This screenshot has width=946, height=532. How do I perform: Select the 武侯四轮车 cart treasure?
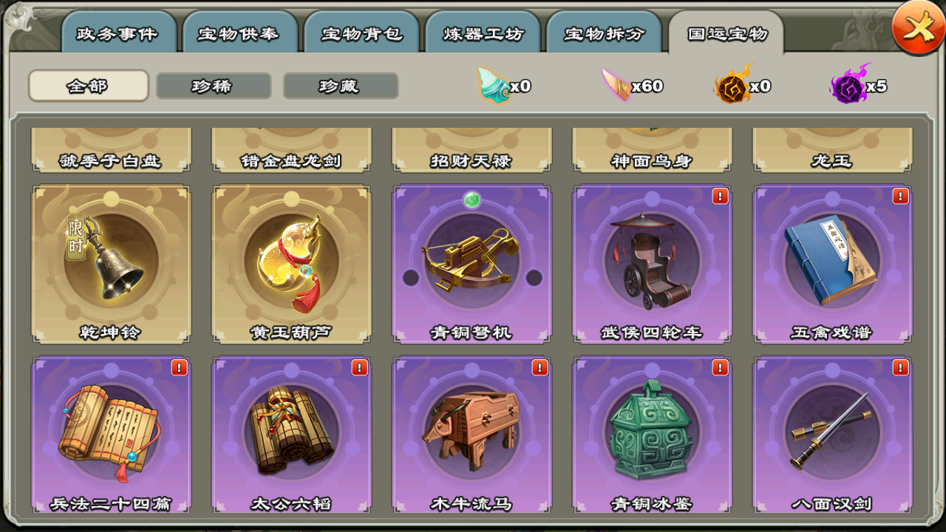pos(652,264)
